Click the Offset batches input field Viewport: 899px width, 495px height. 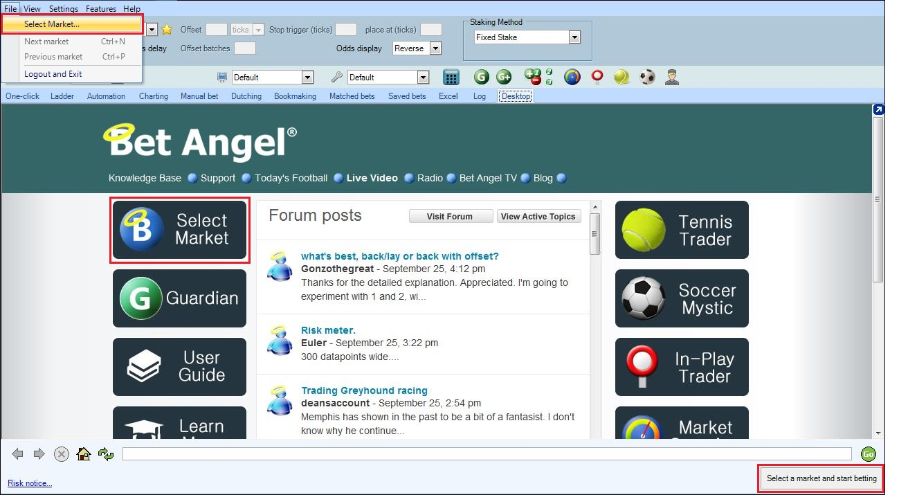pyautogui.click(x=245, y=48)
